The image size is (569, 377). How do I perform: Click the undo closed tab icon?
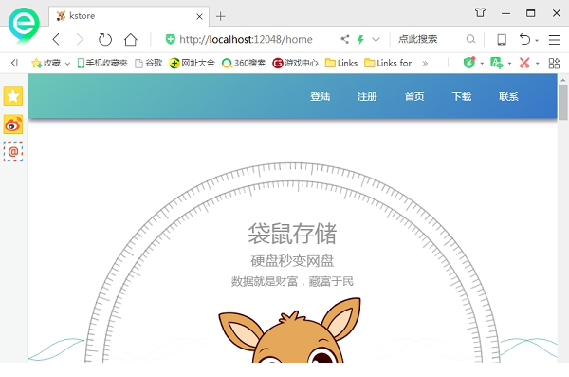pos(524,39)
